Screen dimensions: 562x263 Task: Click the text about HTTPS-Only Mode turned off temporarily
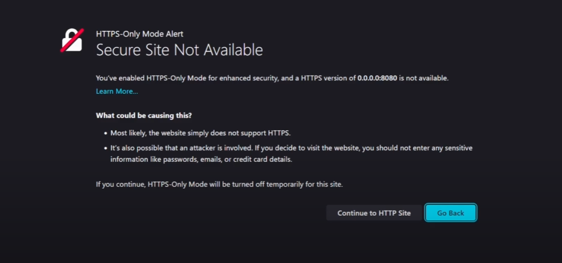219,185
